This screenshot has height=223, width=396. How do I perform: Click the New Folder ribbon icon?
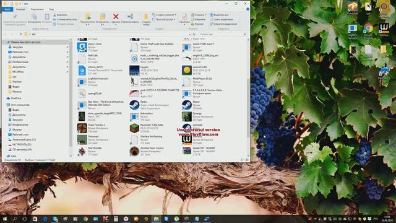click(x=146, y=17)
